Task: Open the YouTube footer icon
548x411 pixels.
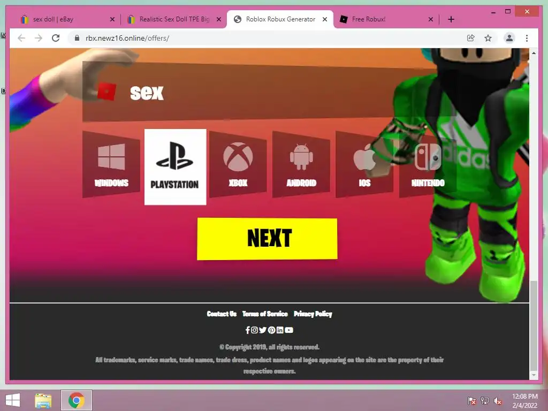Action: 289,330
